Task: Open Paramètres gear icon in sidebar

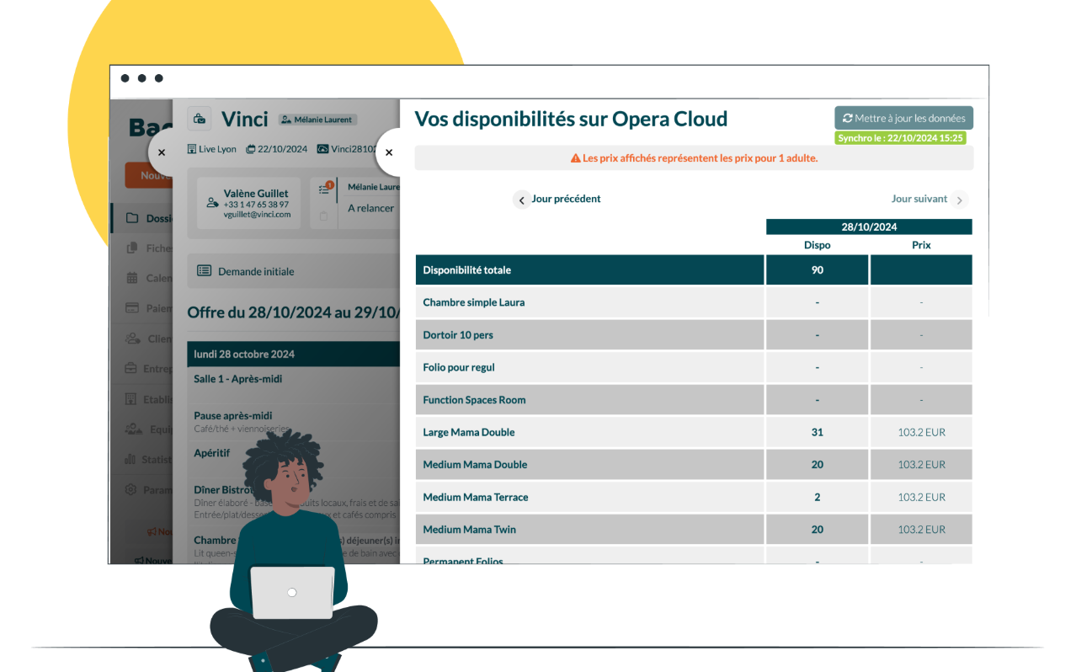Action: (131, 489)
